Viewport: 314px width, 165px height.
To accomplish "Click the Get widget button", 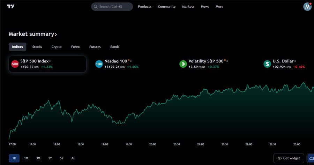I will point(289,158).
